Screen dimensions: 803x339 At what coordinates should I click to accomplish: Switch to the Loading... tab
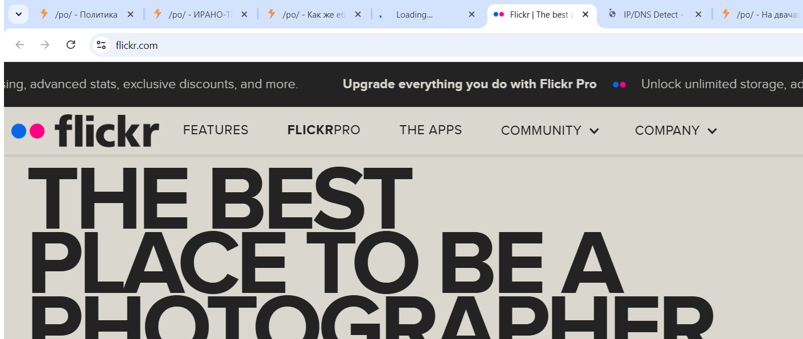click(x=428, y=14)
